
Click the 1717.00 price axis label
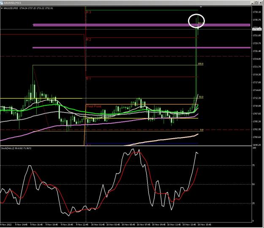click(x=257, y=82)
